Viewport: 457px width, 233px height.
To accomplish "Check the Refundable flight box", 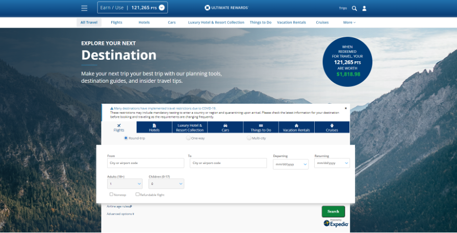I will (x=137, y=194).
